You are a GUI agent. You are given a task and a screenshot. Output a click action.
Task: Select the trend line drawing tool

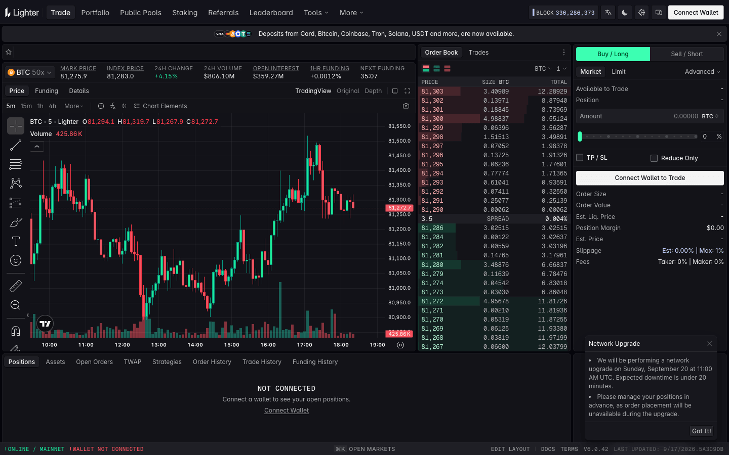(x=16, y=145)
